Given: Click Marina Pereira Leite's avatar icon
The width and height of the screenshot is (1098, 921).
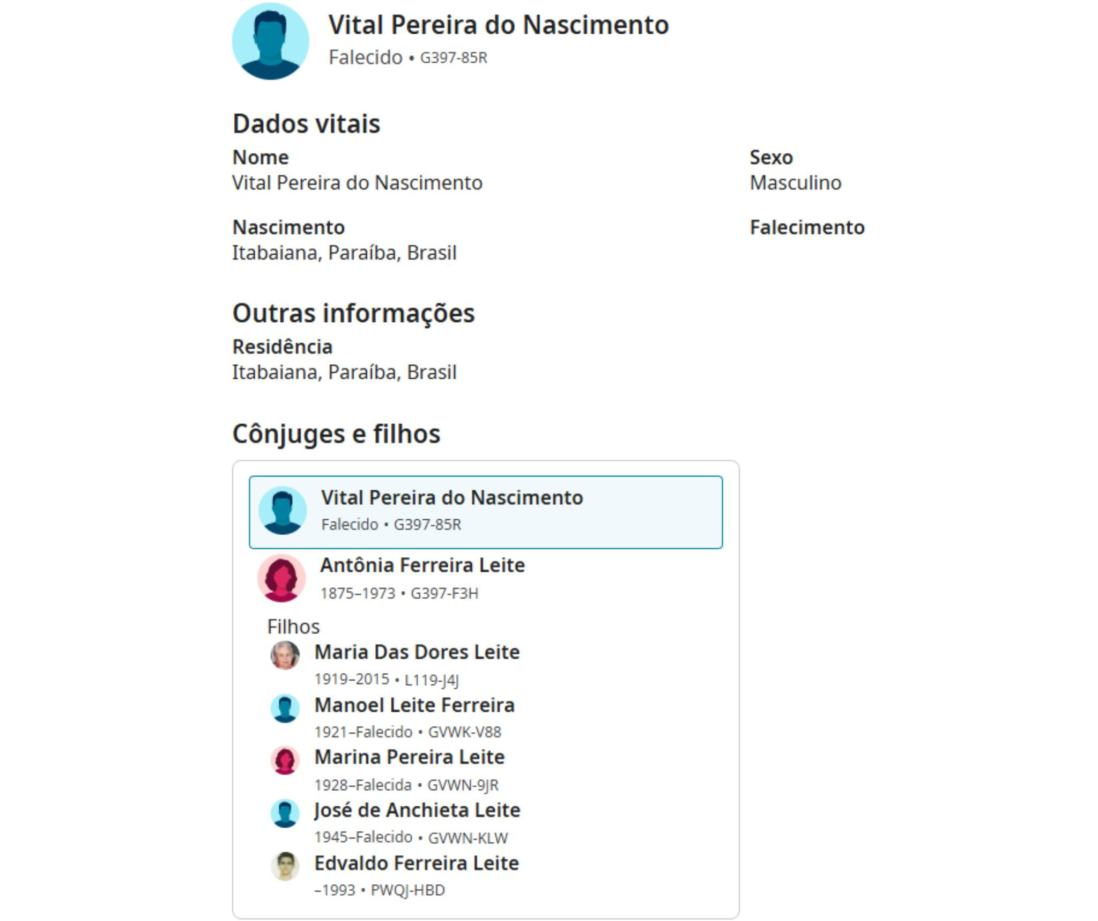Looking at the screenshot, I should (x=285, y=760).
